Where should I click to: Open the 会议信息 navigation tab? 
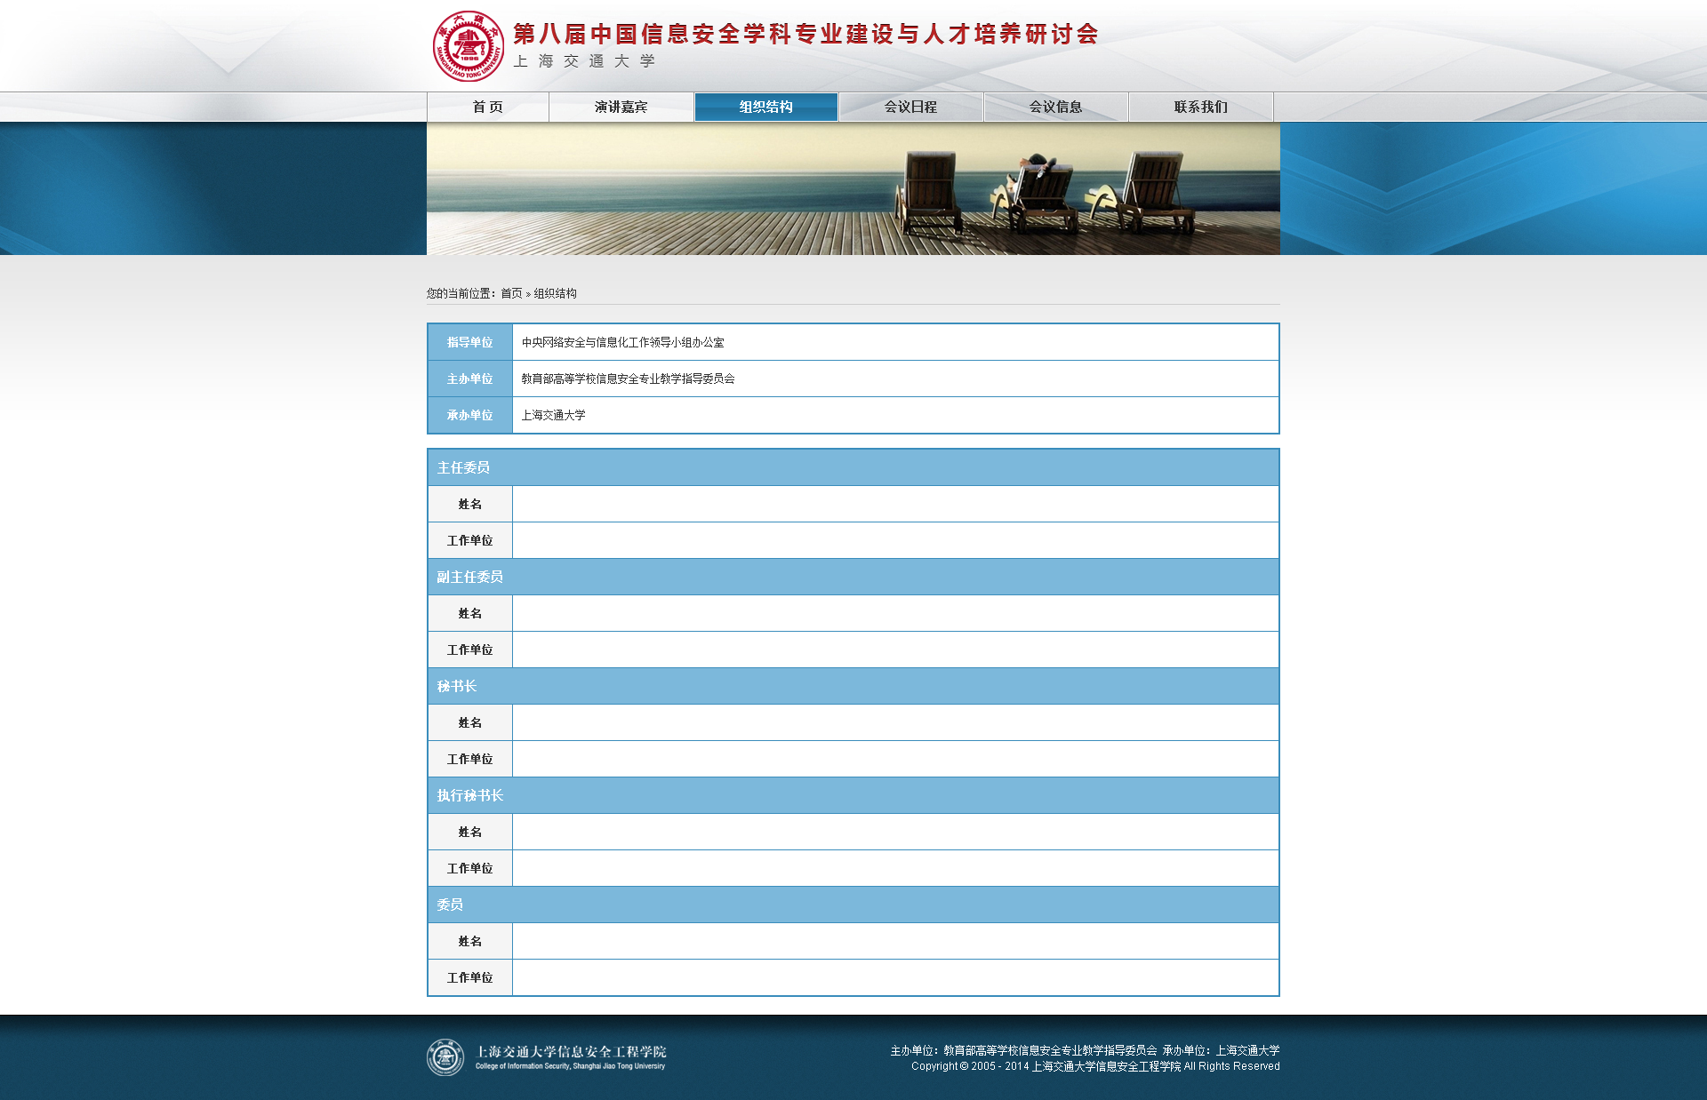click(x=1055, y=107)
